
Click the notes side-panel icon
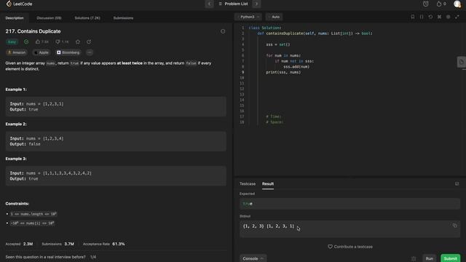click(x=461, y=62)
